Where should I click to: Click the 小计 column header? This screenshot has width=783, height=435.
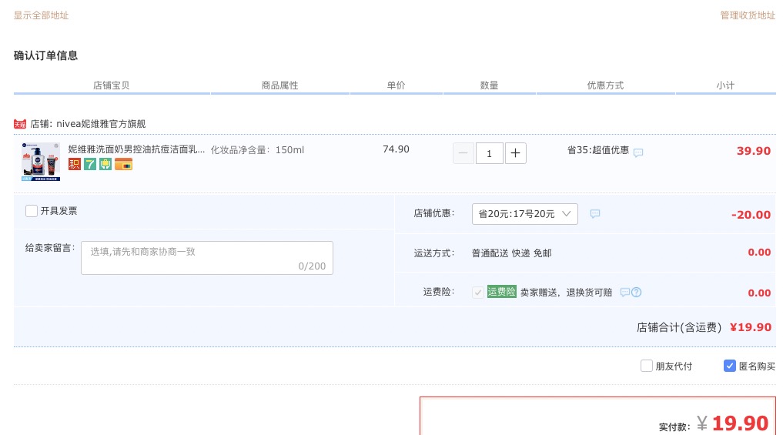click(x=725, y=85)
